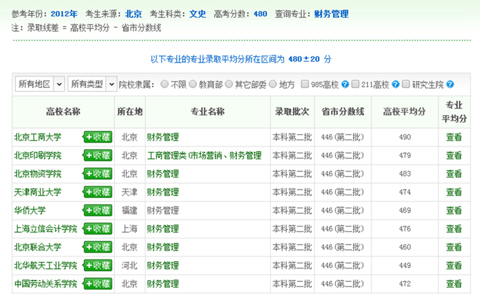Open 北京联合大学 school link
Viewport: 480px width, 300px height.
(38, 247)
